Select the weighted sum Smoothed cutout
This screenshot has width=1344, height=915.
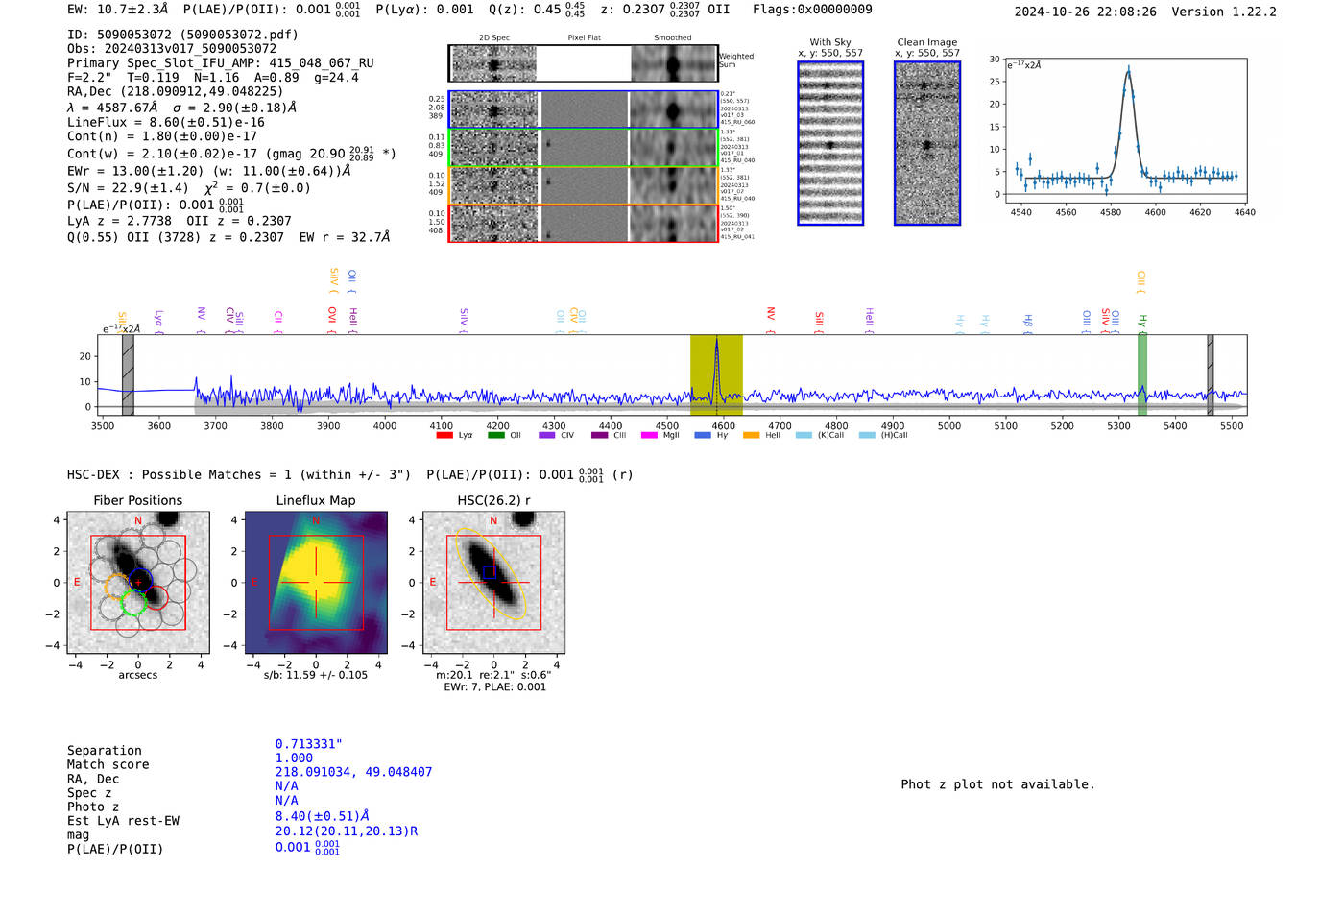[674, 63]
